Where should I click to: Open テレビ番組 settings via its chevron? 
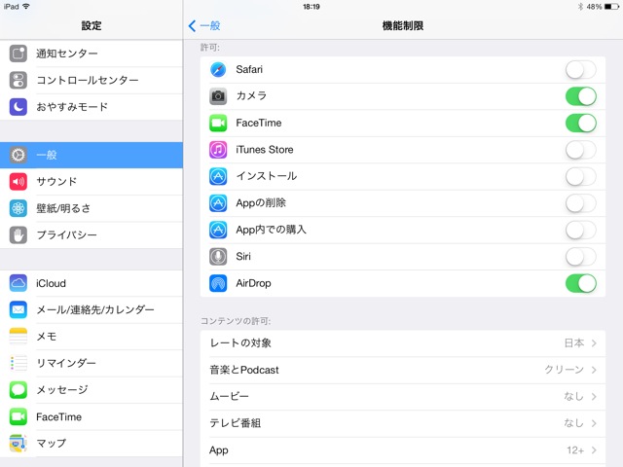point(594,423)
